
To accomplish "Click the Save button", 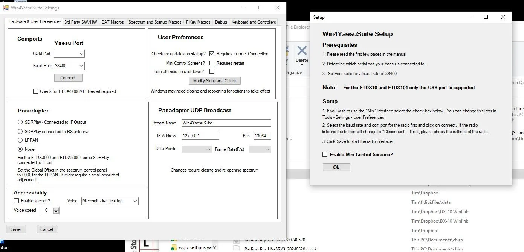I will [16, 229].
